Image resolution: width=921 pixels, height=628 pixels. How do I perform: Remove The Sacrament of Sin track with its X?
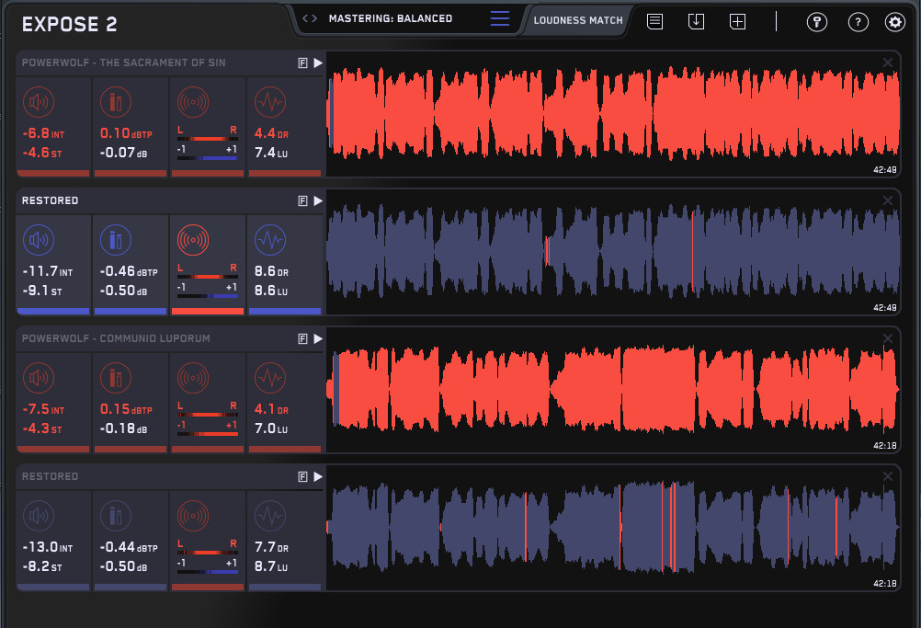click(888, 63)
